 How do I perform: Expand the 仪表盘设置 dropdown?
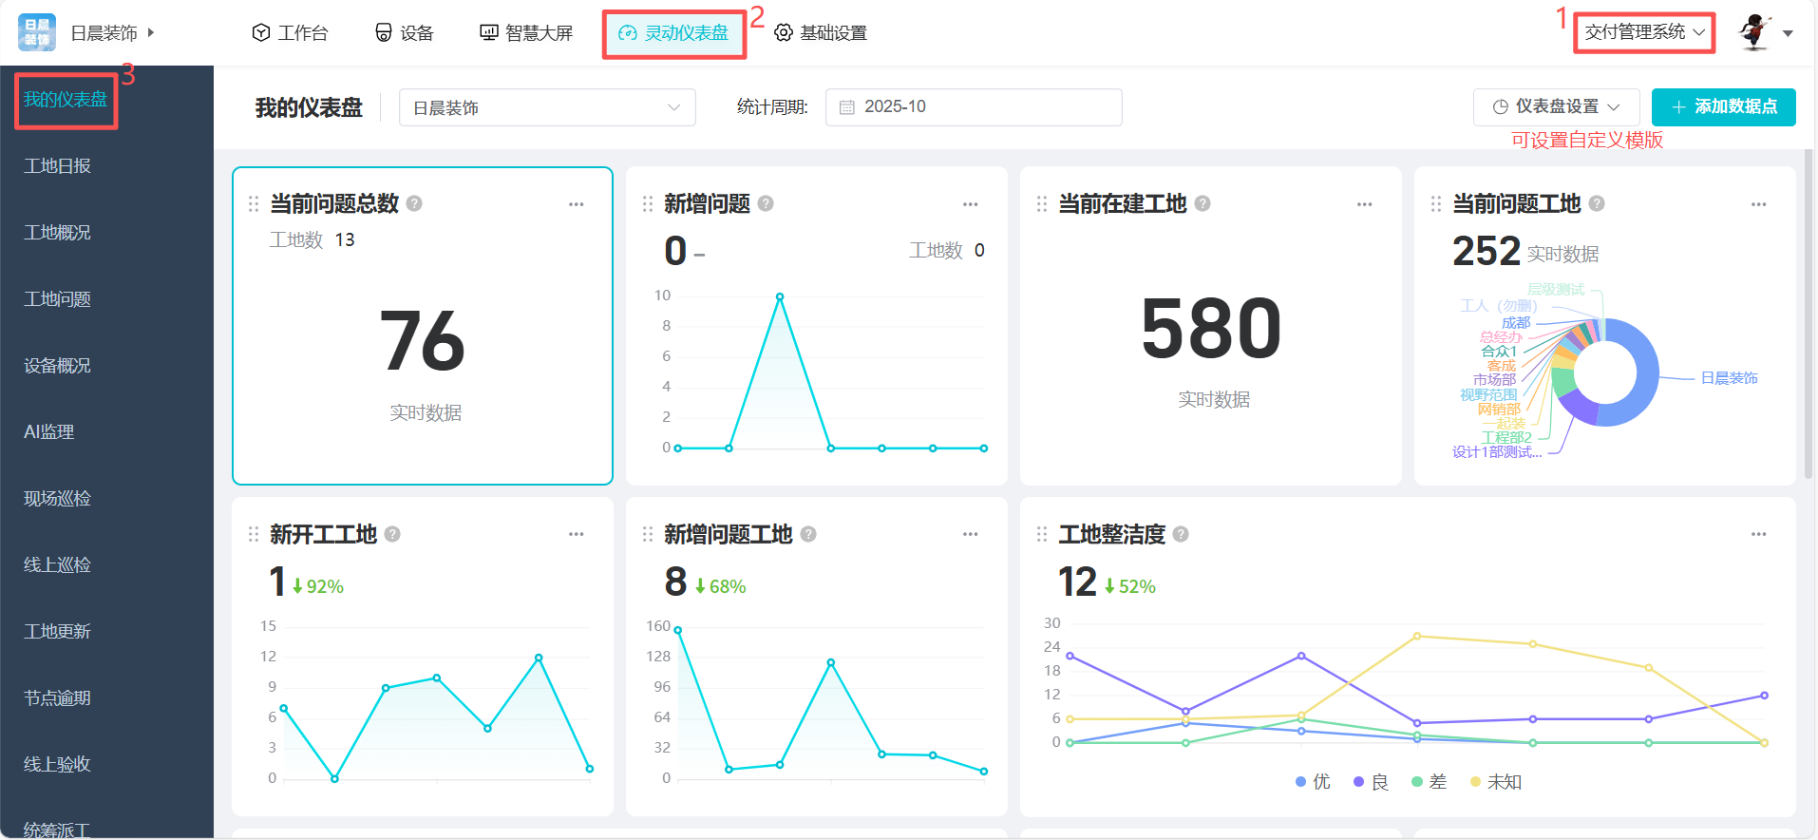[1556, 106]
